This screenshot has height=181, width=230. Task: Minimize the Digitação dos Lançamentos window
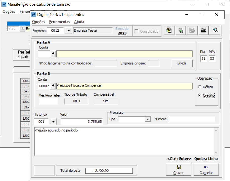187,15
